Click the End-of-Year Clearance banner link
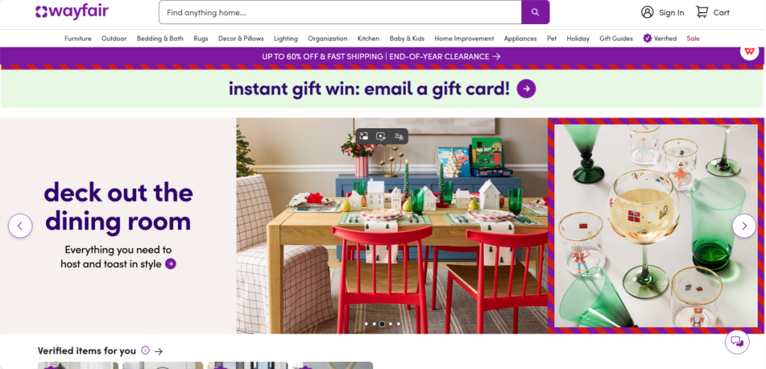 pyautogui.click(x=381, y=57)
